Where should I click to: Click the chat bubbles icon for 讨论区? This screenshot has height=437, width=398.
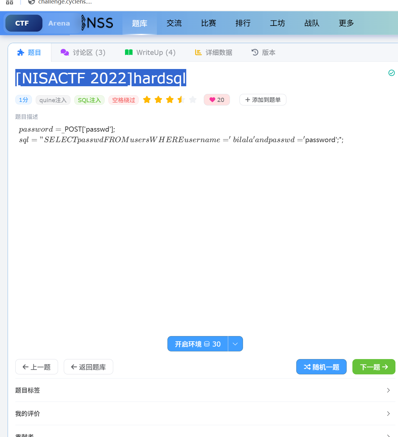(65, 52)
